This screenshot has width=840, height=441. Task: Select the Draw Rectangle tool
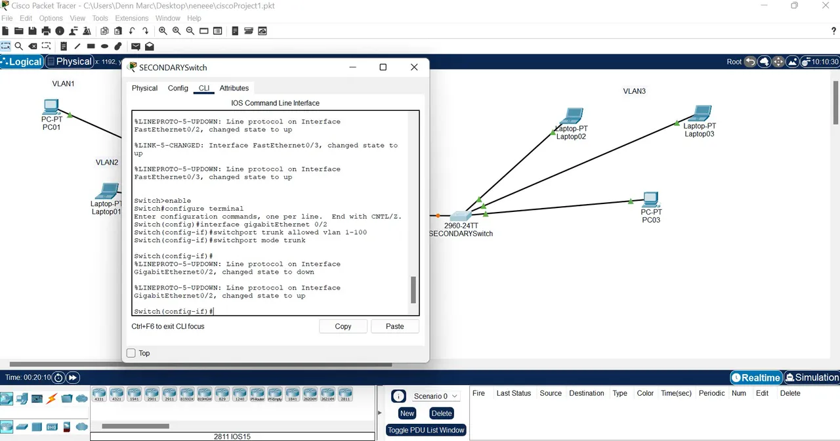(x=91, y=46)
